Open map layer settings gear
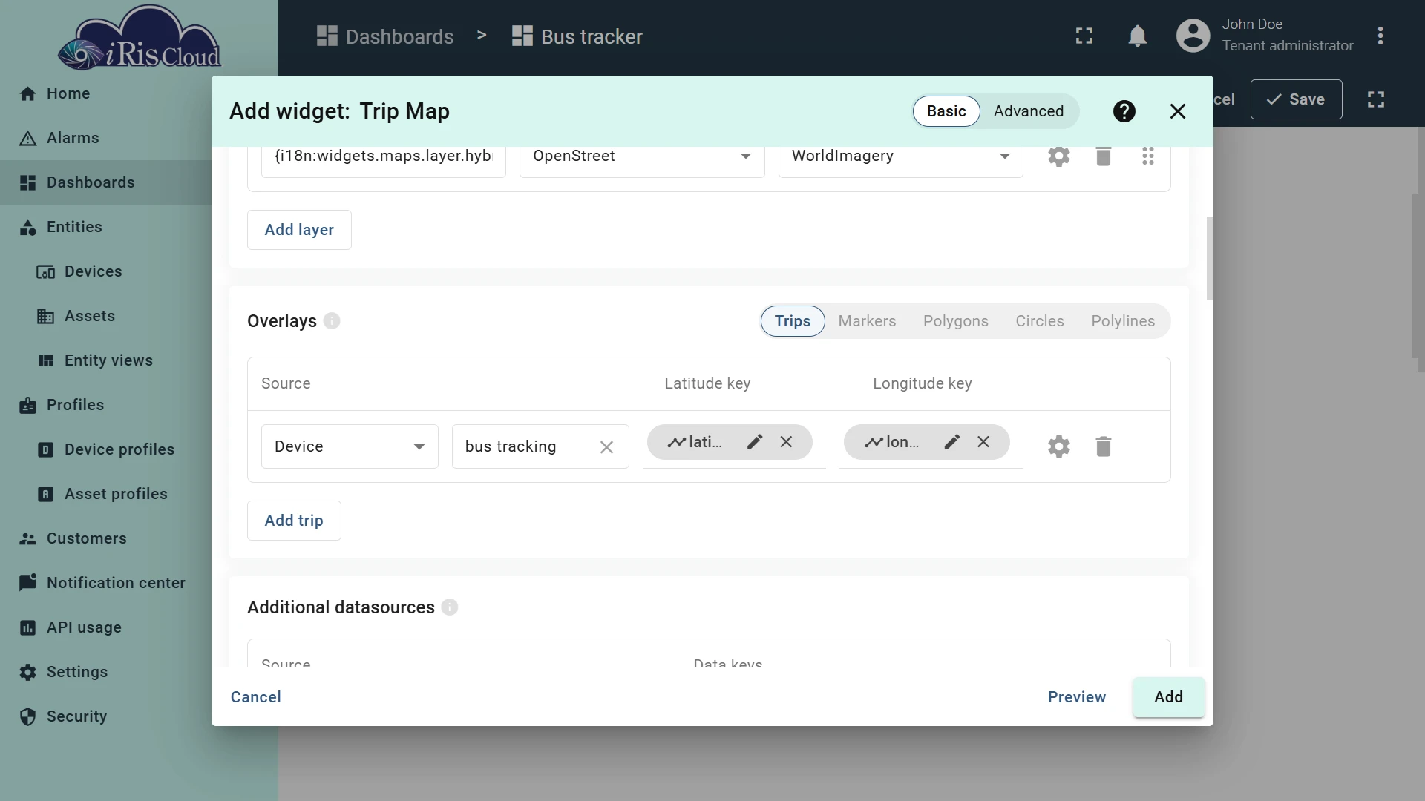 (x=1059, y=156)
